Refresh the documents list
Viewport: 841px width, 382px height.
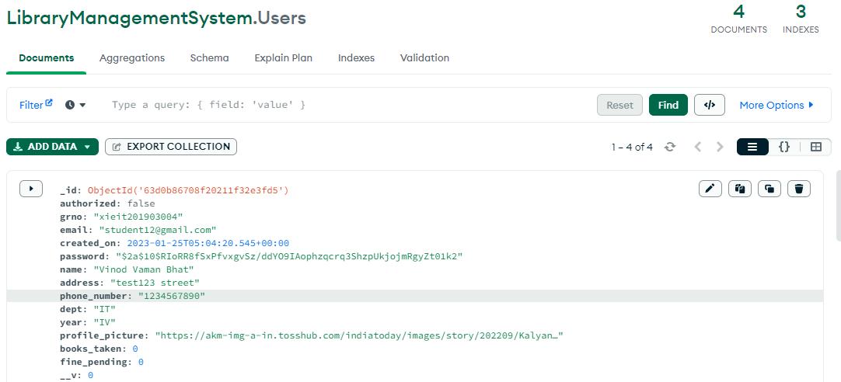click(670, 147)
